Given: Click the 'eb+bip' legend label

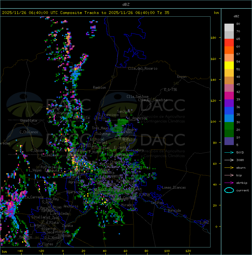Looking at the screenshot, I should point(242,183).
